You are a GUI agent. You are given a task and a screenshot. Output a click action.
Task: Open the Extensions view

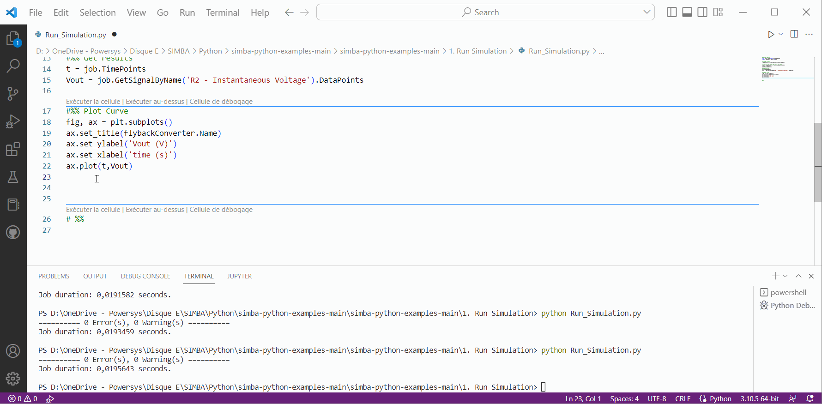coord(13,150)
